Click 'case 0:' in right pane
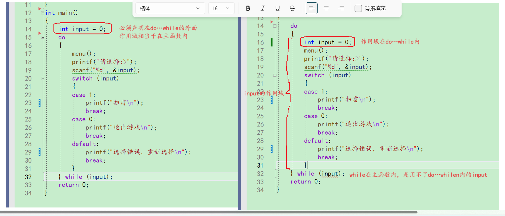The width and height of the screenshot is (505, 216). click(316, 116)
